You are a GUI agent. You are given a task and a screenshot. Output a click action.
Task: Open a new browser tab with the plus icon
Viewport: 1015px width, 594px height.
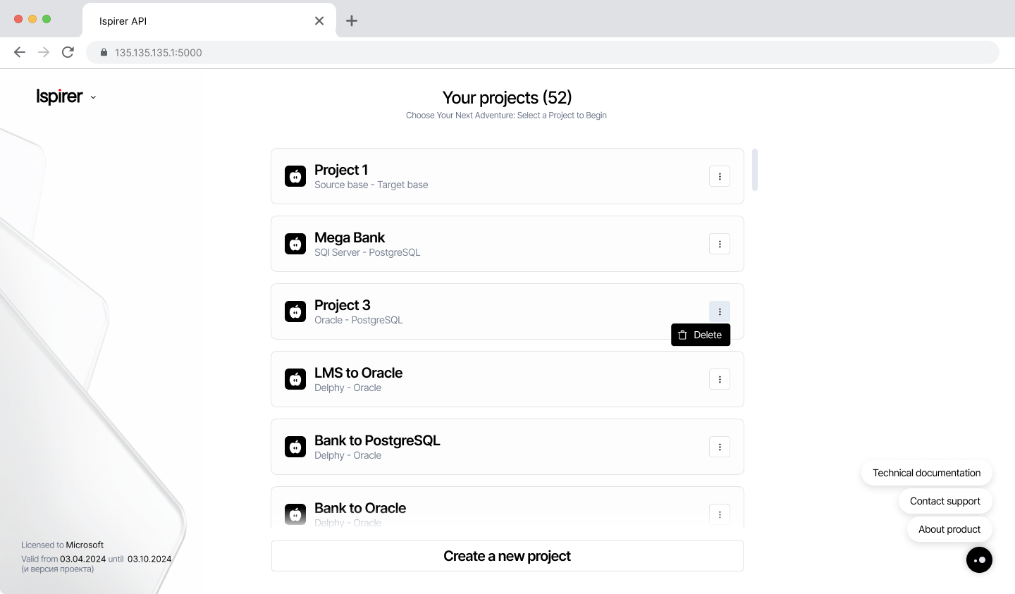(x=352, y=20)
